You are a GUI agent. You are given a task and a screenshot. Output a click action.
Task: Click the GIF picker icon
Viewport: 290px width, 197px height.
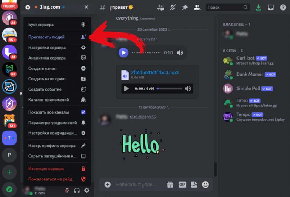182,185
